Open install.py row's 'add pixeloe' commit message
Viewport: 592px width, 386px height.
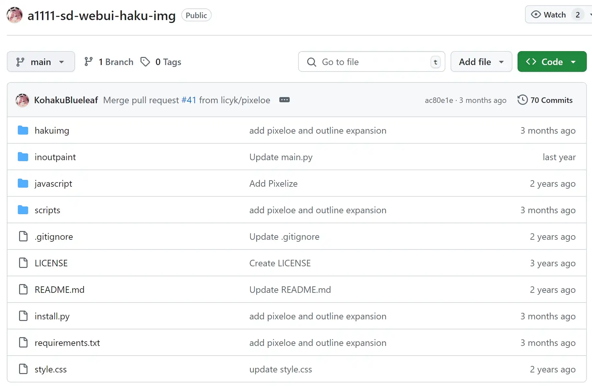[318, 316]
